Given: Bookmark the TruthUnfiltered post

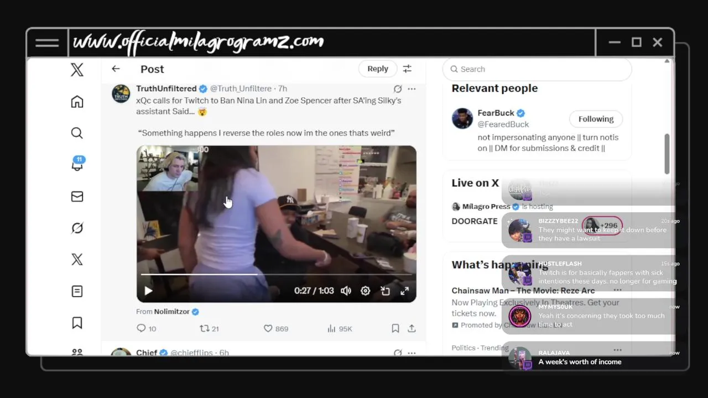Looking at the screenshot, I should click(395, 328).
